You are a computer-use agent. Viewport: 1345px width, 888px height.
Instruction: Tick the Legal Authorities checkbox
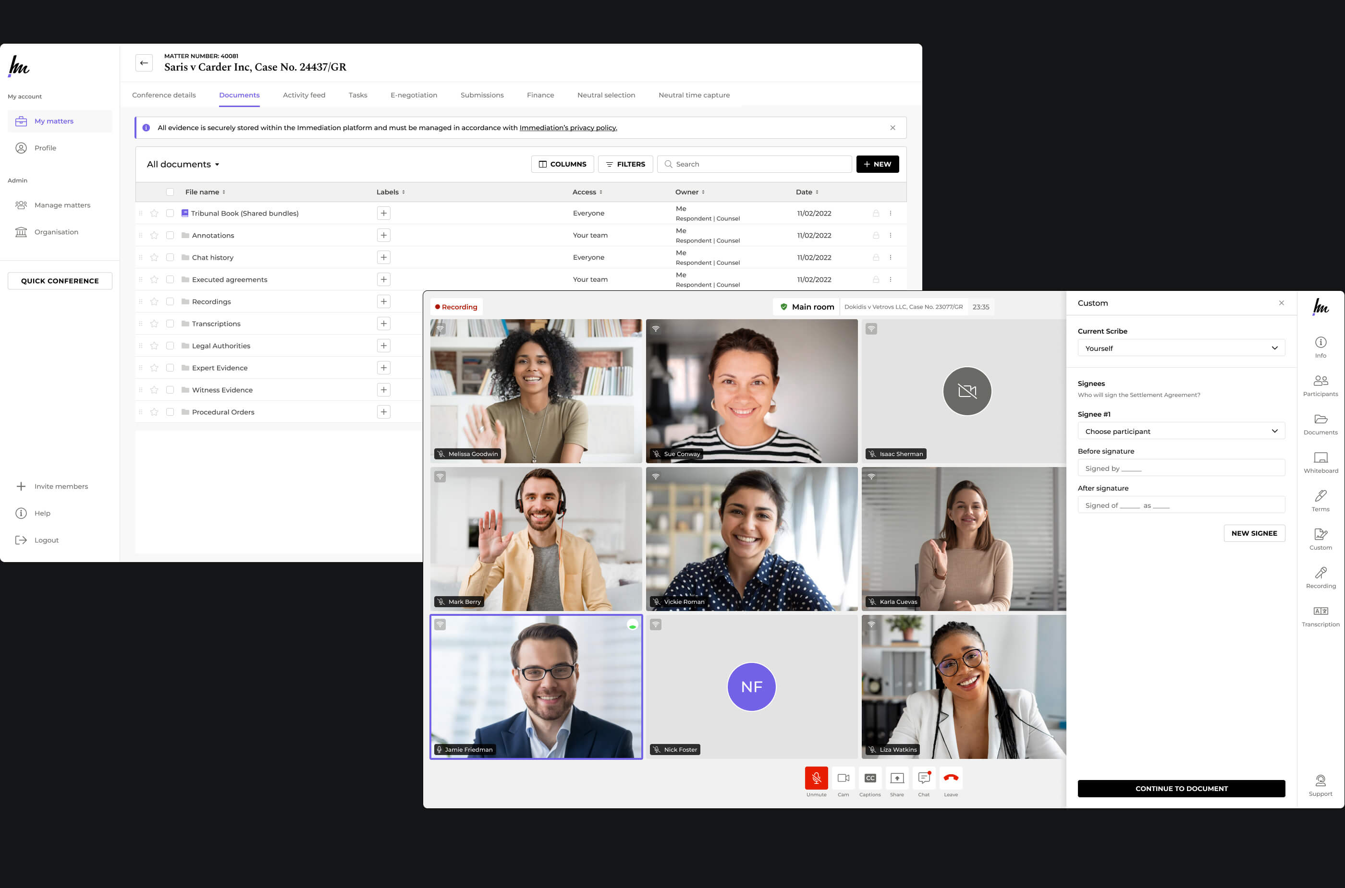pos(170,346)
